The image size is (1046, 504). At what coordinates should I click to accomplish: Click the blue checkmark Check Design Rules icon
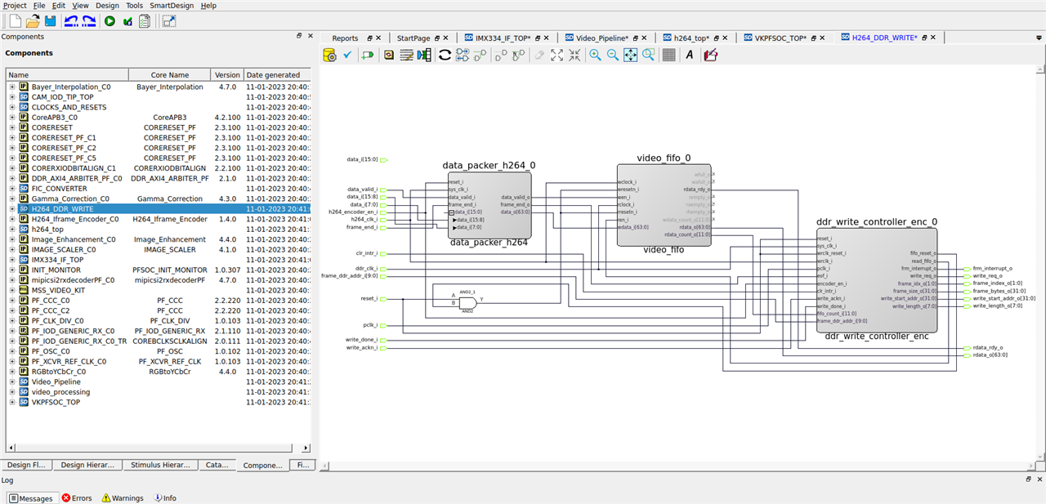coord(347,55)
